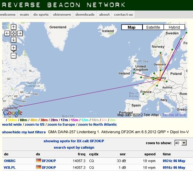Click green skimmer marker in France
193x171 pixels.
[x=143, y=94]
